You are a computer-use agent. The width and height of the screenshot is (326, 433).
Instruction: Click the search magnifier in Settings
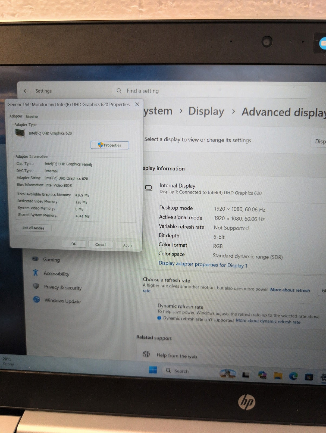click(119, 91)
